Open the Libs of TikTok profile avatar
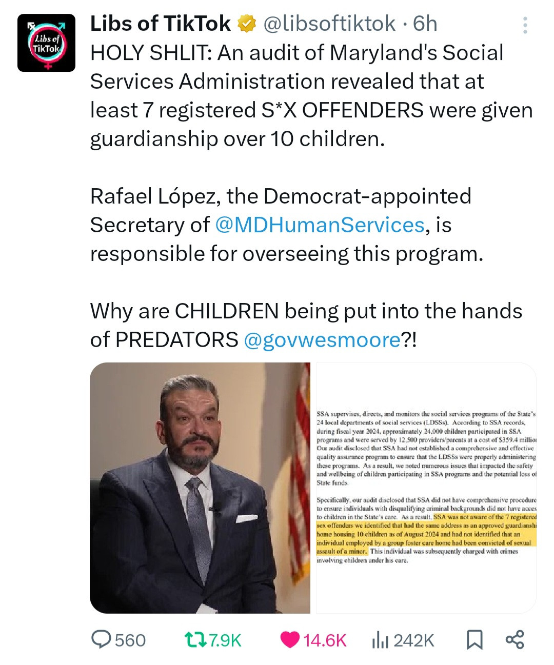 (x=46, y=43)
